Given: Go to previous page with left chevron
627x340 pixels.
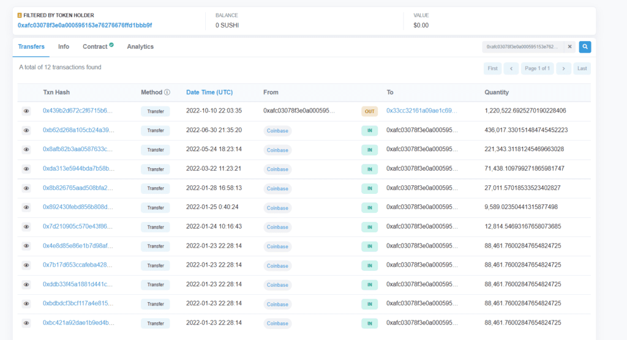Looking at the screenshot, I should (x=511, y=68).
